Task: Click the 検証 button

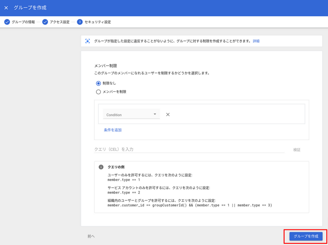Action: click(297, 150)
